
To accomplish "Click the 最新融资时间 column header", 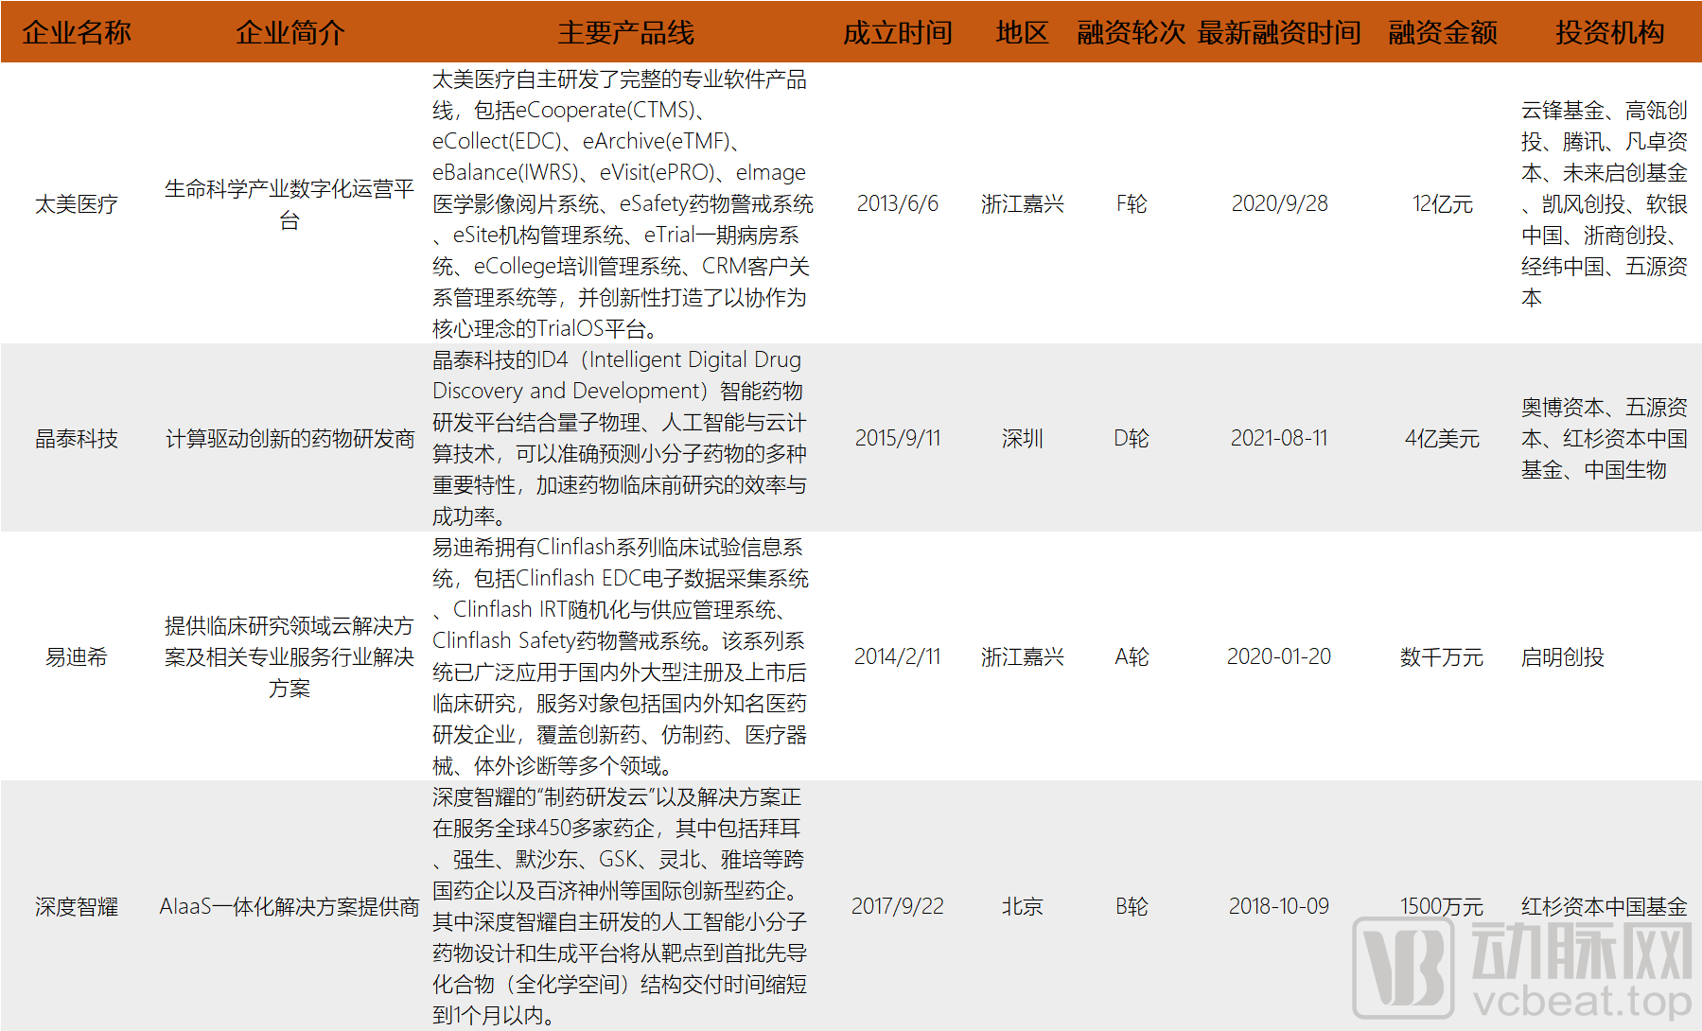I will [x=1279, y=33].
